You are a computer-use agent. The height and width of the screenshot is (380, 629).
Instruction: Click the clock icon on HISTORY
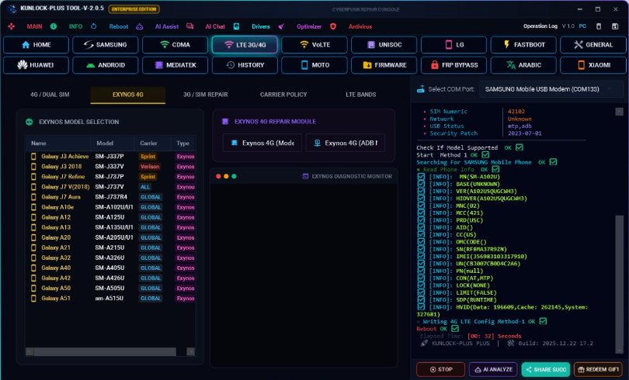point(231,65)
